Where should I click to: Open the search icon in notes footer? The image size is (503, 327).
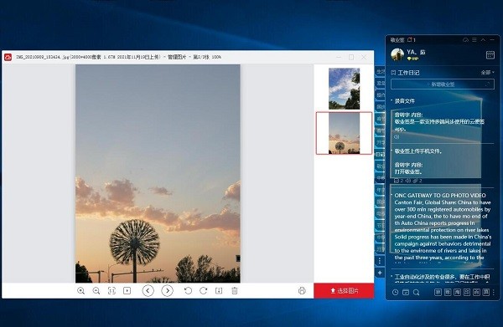point(417,293)
